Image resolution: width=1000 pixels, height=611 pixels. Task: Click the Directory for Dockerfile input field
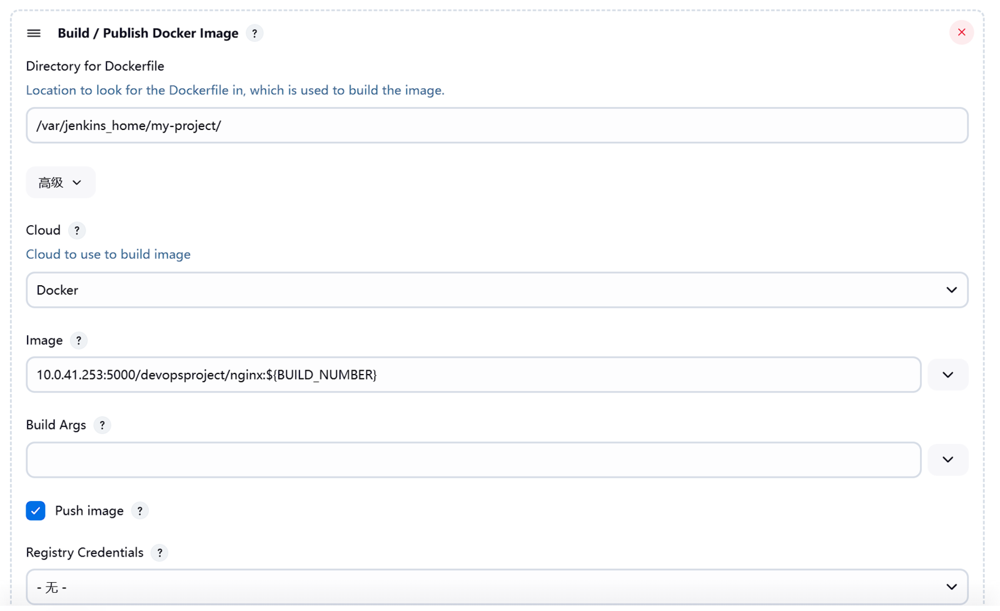497,125
